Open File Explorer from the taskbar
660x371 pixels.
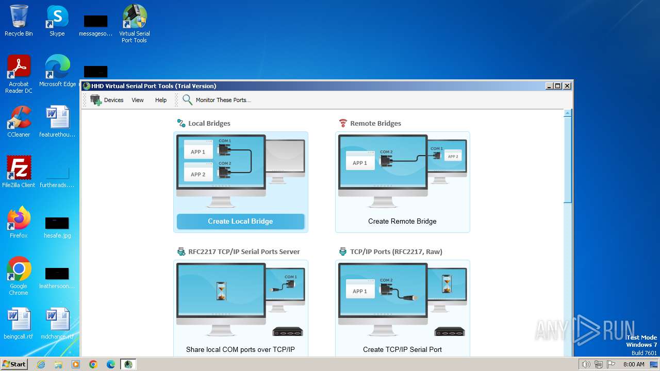click(x=58, y=364)
